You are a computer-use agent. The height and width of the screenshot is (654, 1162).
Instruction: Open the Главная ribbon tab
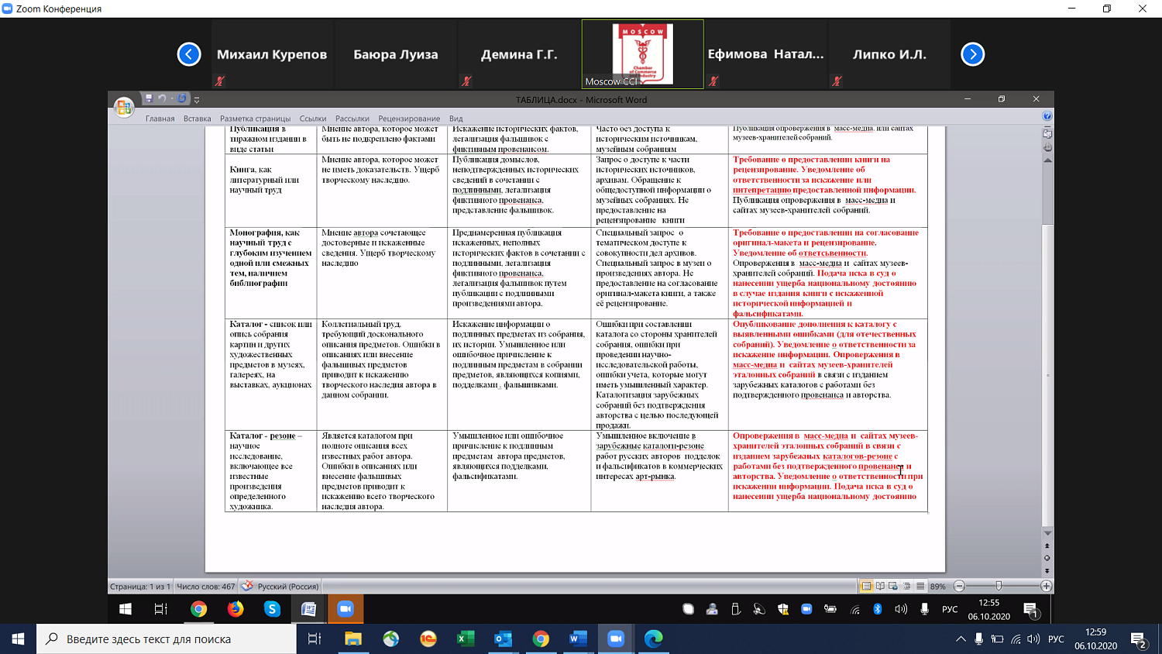pyautogui.click(x=160, y=119)
